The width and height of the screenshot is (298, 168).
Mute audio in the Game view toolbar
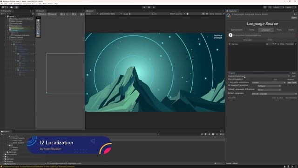[x=203, y=14]
